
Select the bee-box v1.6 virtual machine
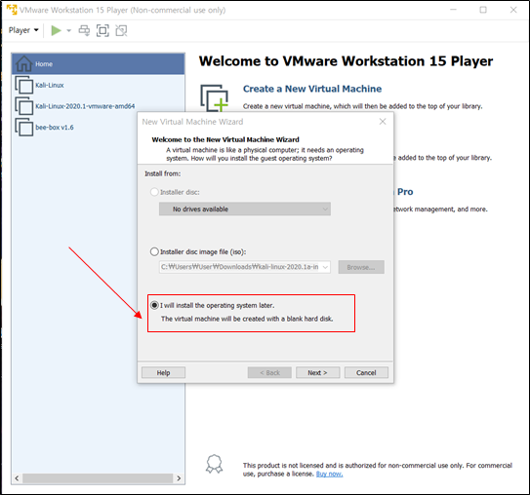pos(55,128)
